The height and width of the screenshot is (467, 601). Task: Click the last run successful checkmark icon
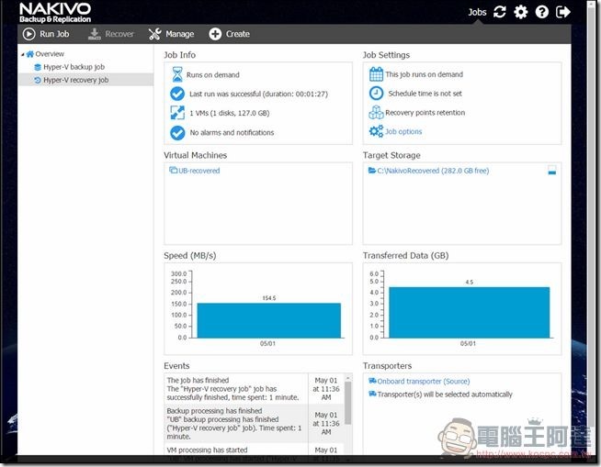pos(177,94)
